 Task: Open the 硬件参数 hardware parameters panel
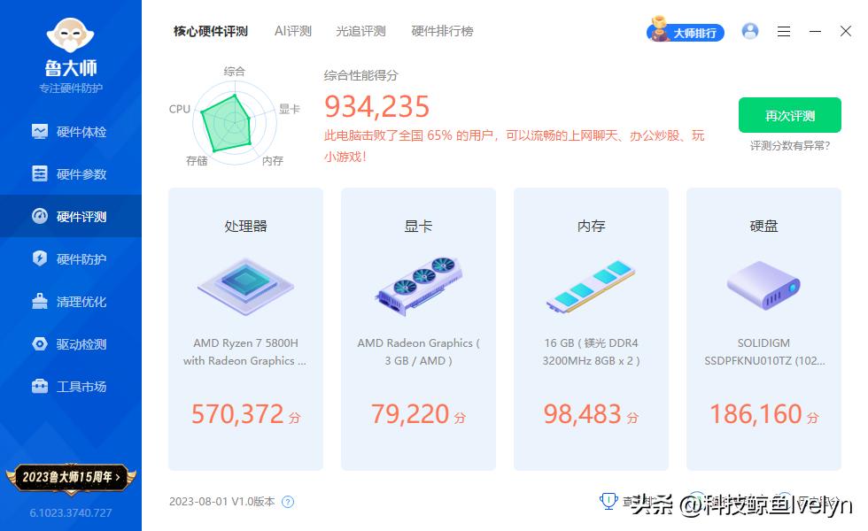71,173
